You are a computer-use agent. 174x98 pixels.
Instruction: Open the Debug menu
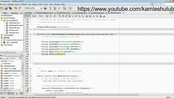pos(35,4)
